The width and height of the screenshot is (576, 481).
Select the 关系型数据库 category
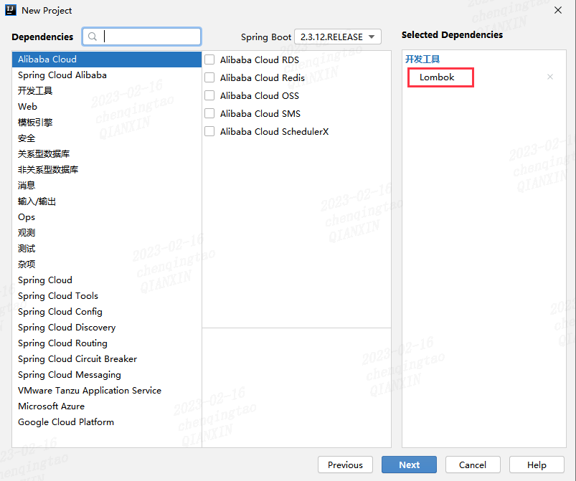coord(107,154)
